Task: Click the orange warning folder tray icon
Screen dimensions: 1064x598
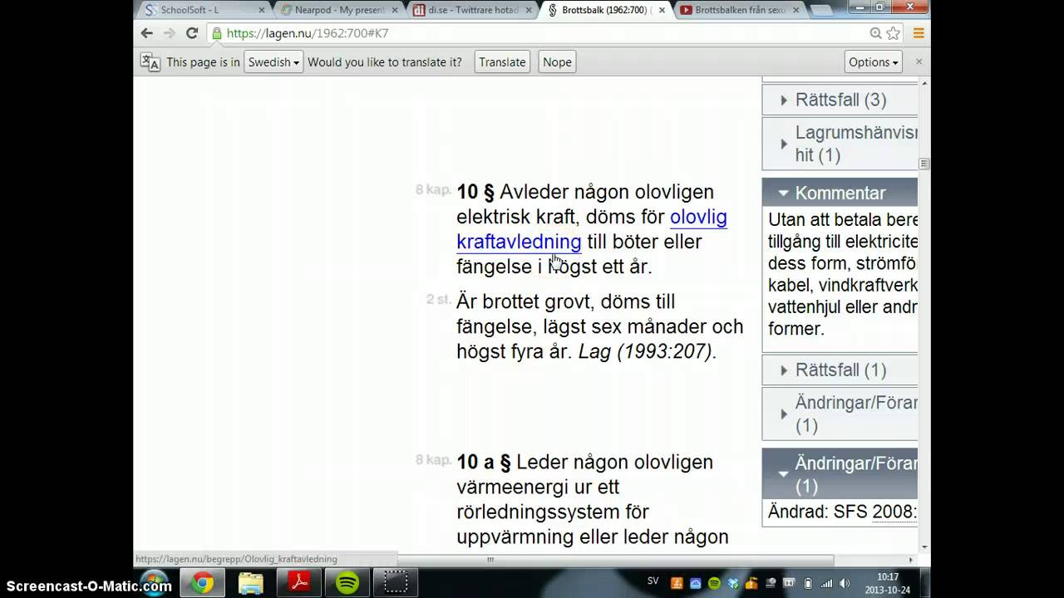Action: [751, 583]
